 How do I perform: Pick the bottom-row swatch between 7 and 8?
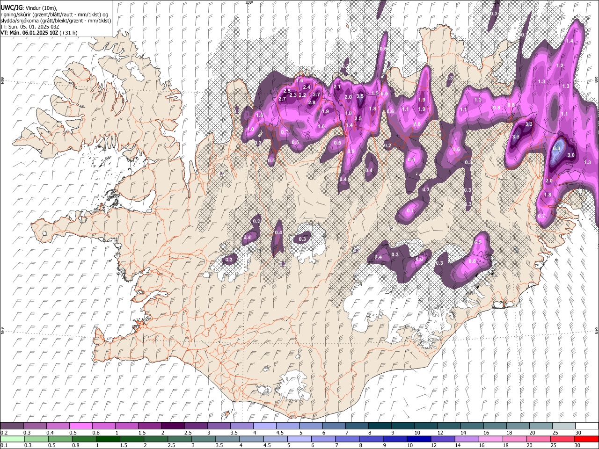[x=347, y=439]
